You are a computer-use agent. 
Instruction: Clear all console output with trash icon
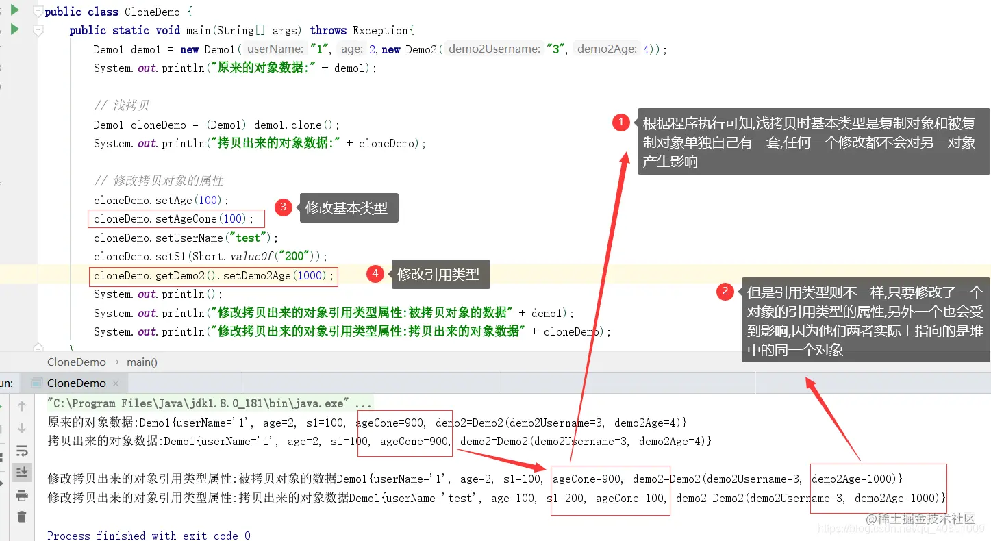click(22, 518)
